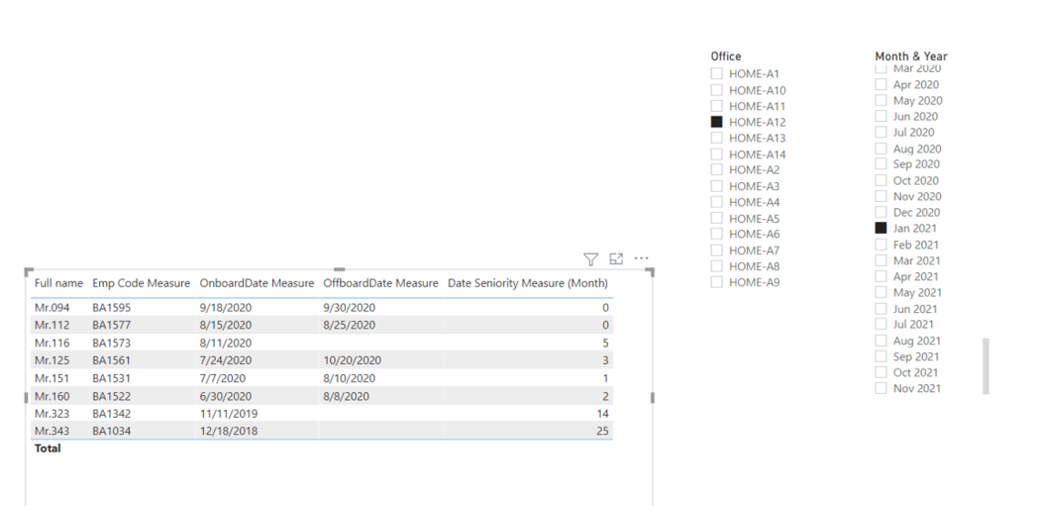The height and width of the screenshot is (506, 1042).
Task: Tick the Aug 2020 checkbox
Action: pyautogui.click(x=881, y=147)
